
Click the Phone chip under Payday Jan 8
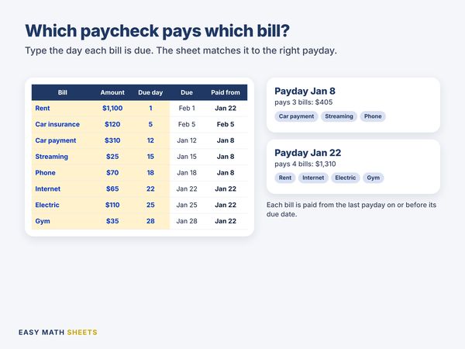click(373, 116)
